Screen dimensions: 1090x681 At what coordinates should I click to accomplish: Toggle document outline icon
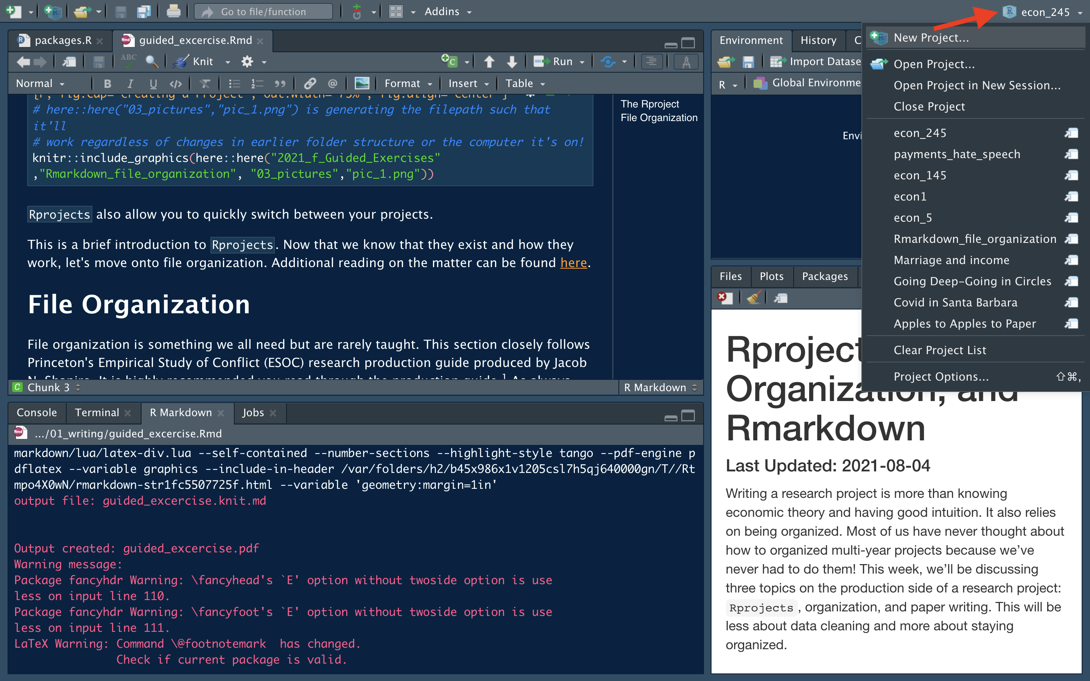pos(651,62)
